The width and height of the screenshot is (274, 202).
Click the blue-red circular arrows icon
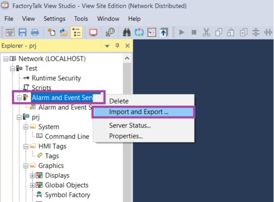pyautogui.click(x=139, y=32)
